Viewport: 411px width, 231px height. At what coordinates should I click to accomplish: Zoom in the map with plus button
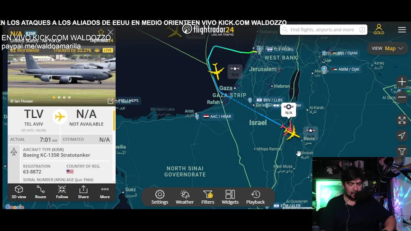(x=402, y=82)
